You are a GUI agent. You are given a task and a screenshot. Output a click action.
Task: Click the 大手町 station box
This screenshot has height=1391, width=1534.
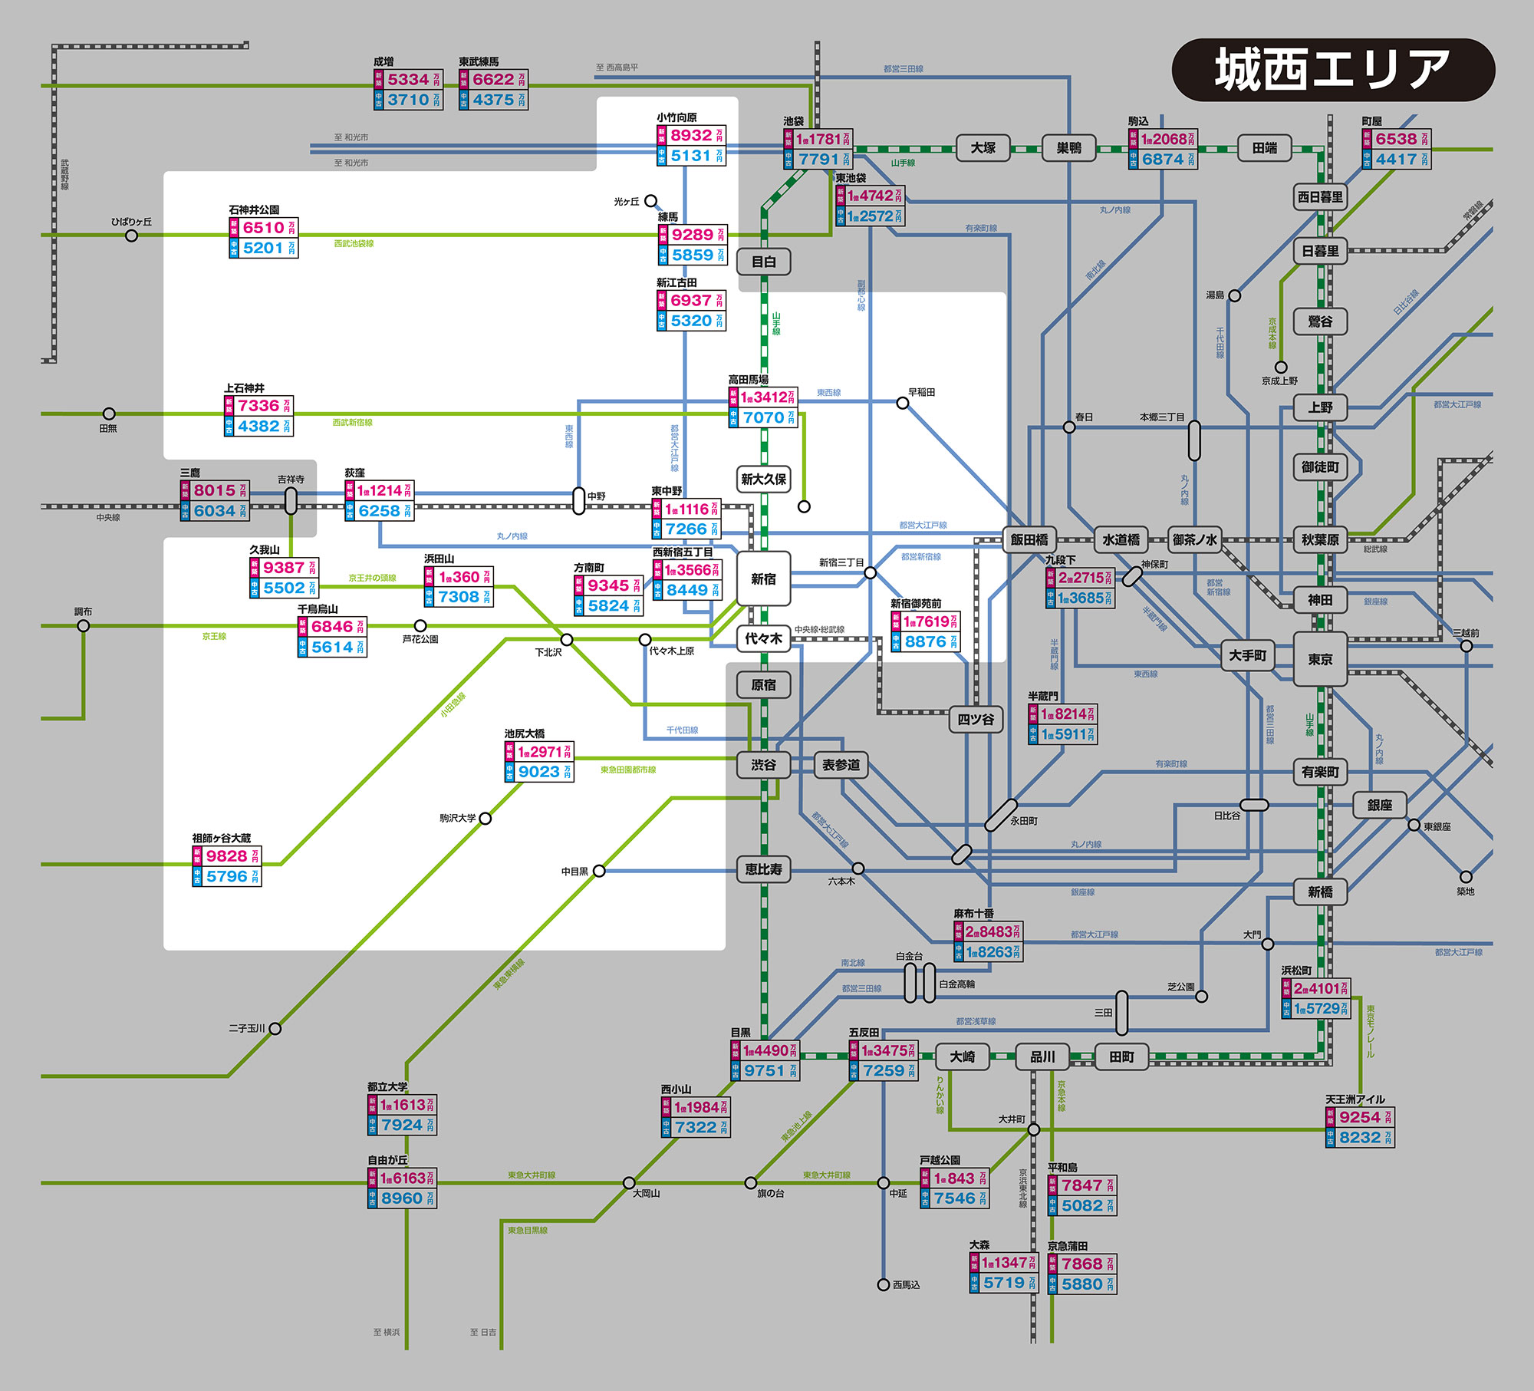(1248, 655)
